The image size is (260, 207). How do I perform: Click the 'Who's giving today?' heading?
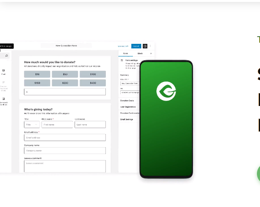(x=38, y=109)
